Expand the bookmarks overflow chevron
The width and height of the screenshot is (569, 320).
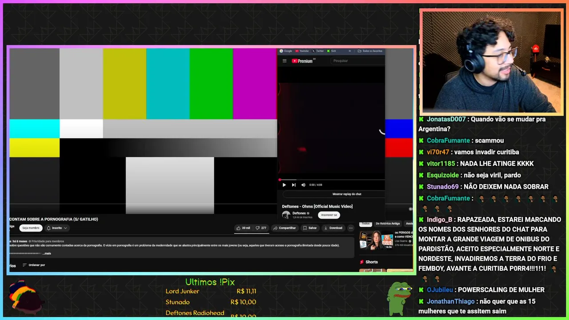(x=350, y=51)
